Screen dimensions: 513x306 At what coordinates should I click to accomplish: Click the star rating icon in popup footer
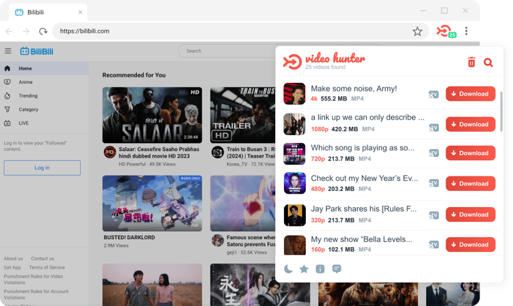304,269
